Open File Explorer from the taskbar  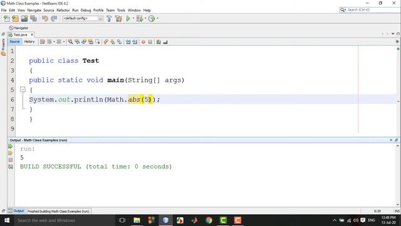click(x=137, y=220)
